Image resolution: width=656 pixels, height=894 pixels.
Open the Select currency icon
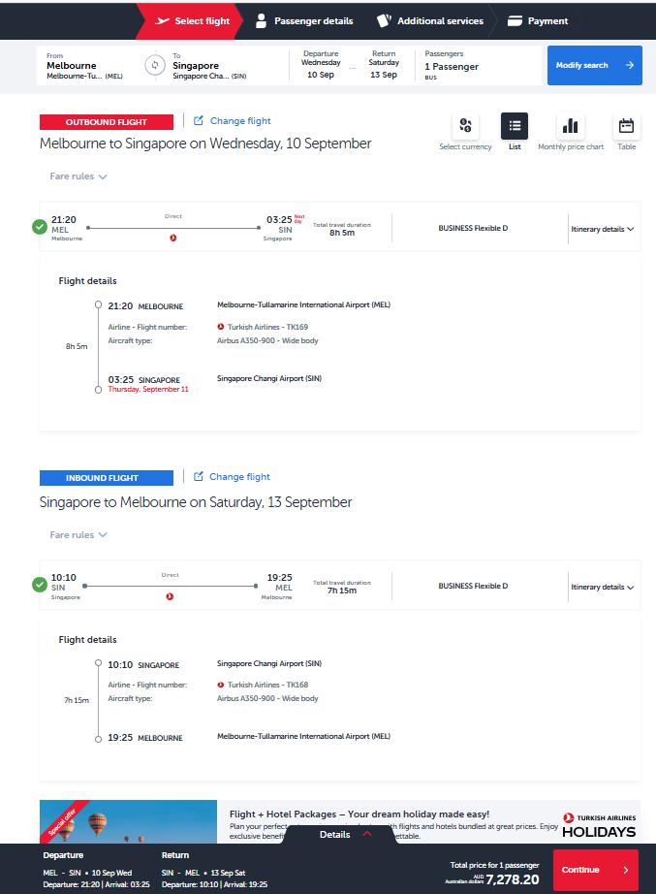[x=465, y=126]
